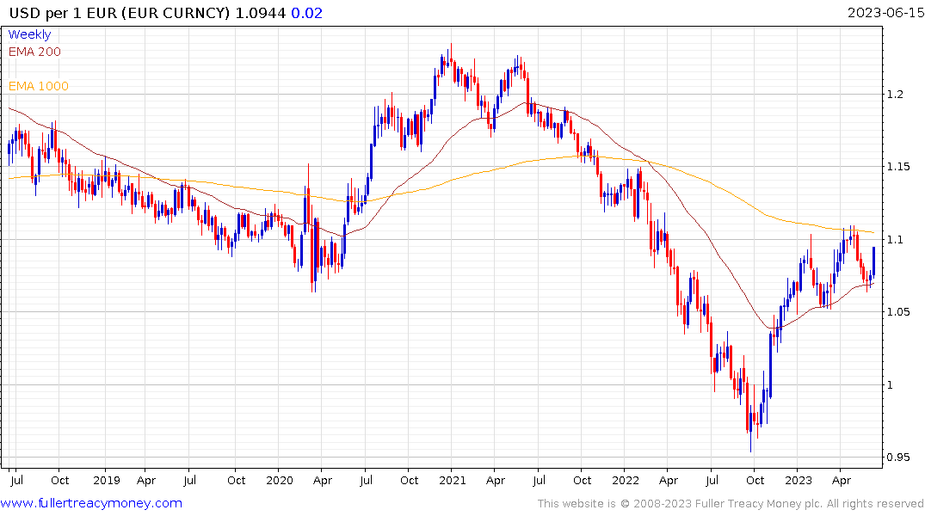Click the 1.2 price axis label
This screenshot has width=925, height=516.
[x=894, y=95]
